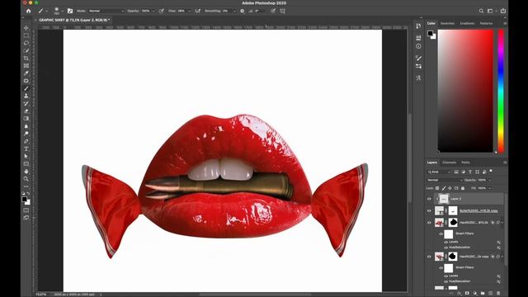Switch to the Patterns tab
This screenshot has height=297, width=528.
(486, 23)
